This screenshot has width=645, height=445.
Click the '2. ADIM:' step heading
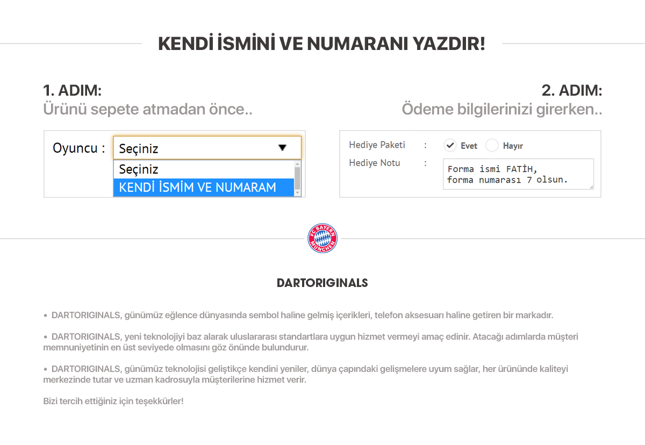point(572,90)
